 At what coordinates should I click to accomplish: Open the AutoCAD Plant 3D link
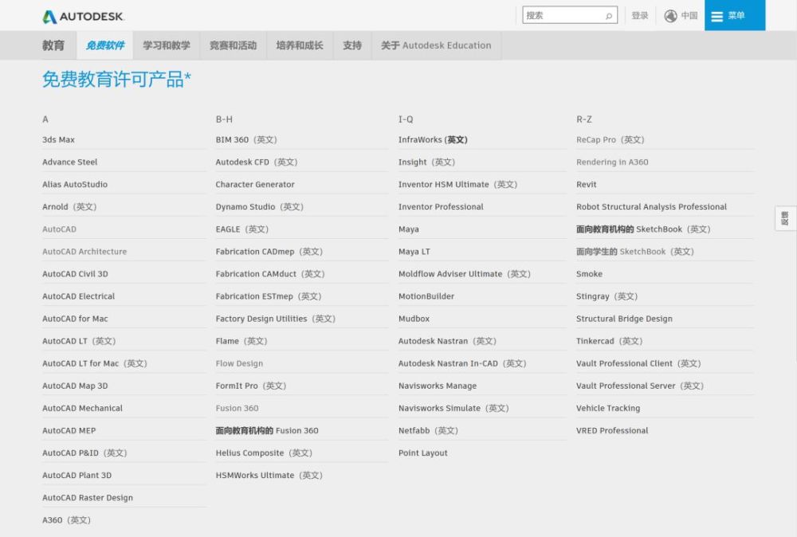point(77,475)
